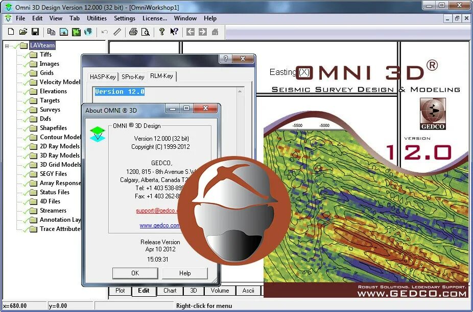This screenshot has height=312, width=473.
Task: Switch to the Chart tab
Action: pyautogui.click(x=170, y=291)
